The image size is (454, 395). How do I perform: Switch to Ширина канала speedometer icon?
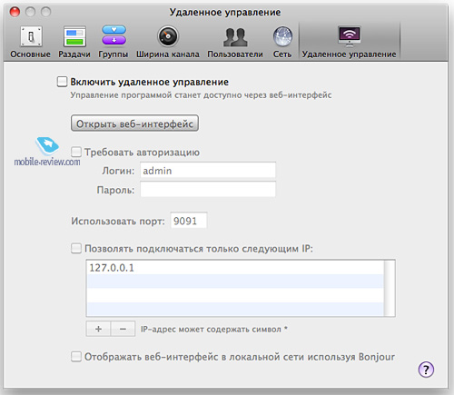[x=168, y=36]
